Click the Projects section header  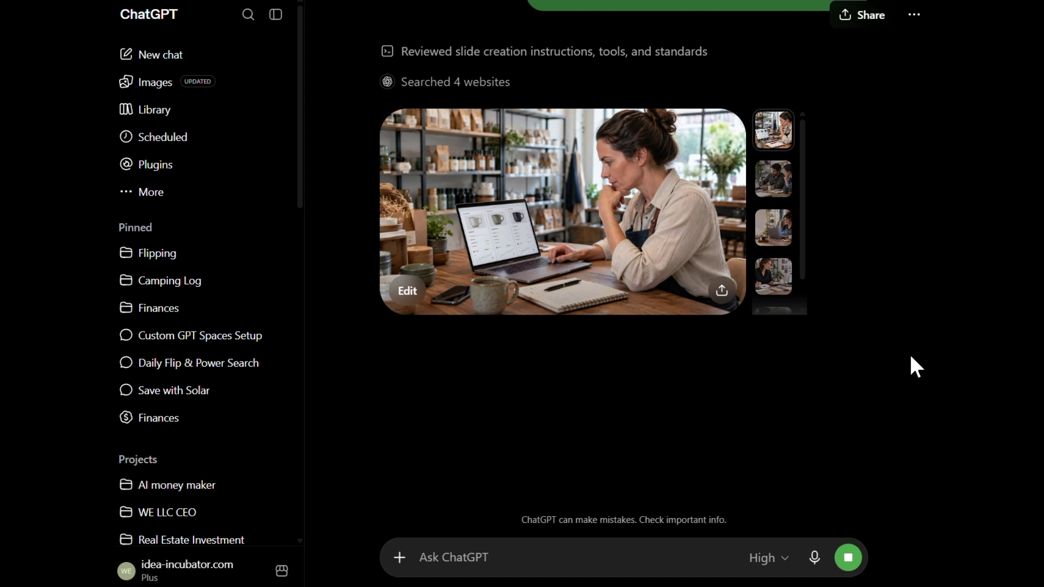click(x=138, y=459)
